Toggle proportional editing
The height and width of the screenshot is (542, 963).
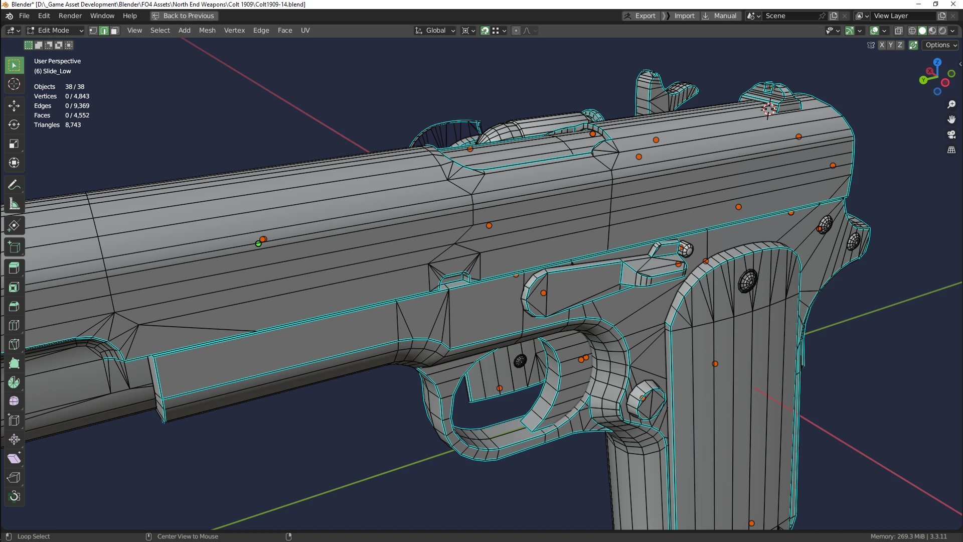click(x=516, y=31)
